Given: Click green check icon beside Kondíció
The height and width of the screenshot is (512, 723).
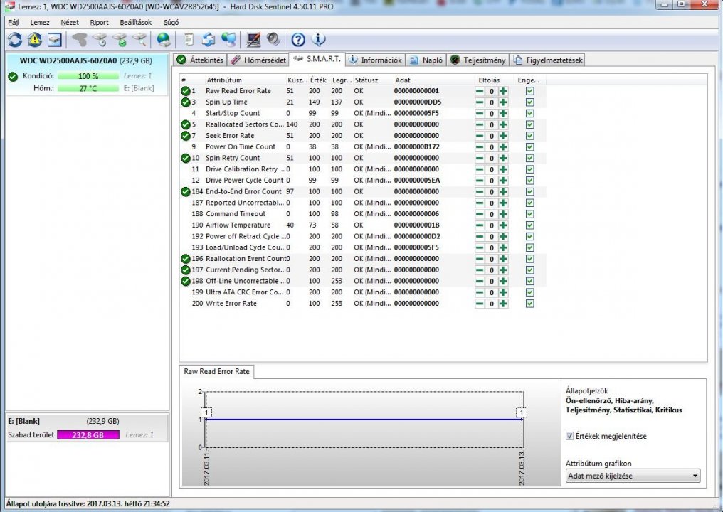Looking at the screenshot, I should tap(13, 77).
